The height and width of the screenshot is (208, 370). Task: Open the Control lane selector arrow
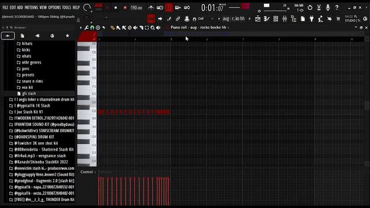click(95, 172)
